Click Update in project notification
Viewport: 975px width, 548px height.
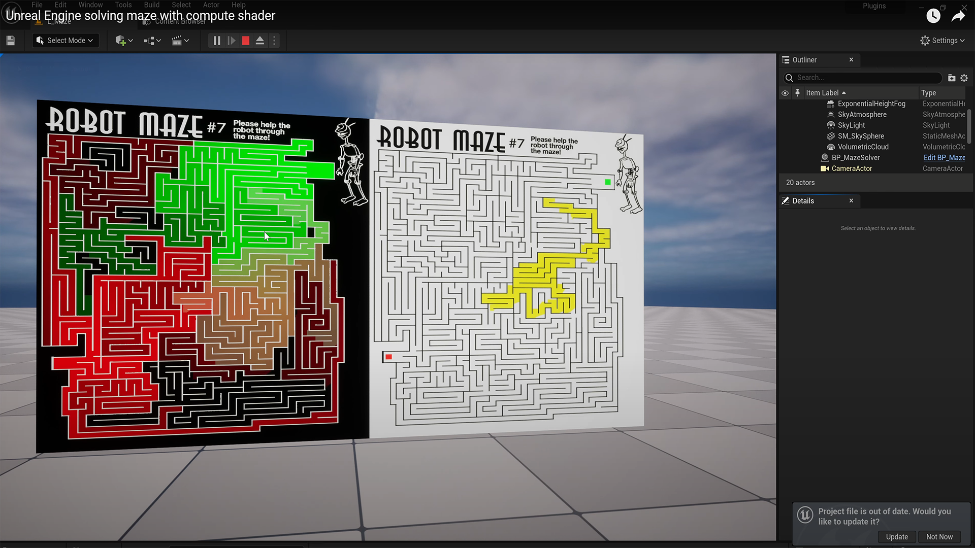tap(897, 537)
